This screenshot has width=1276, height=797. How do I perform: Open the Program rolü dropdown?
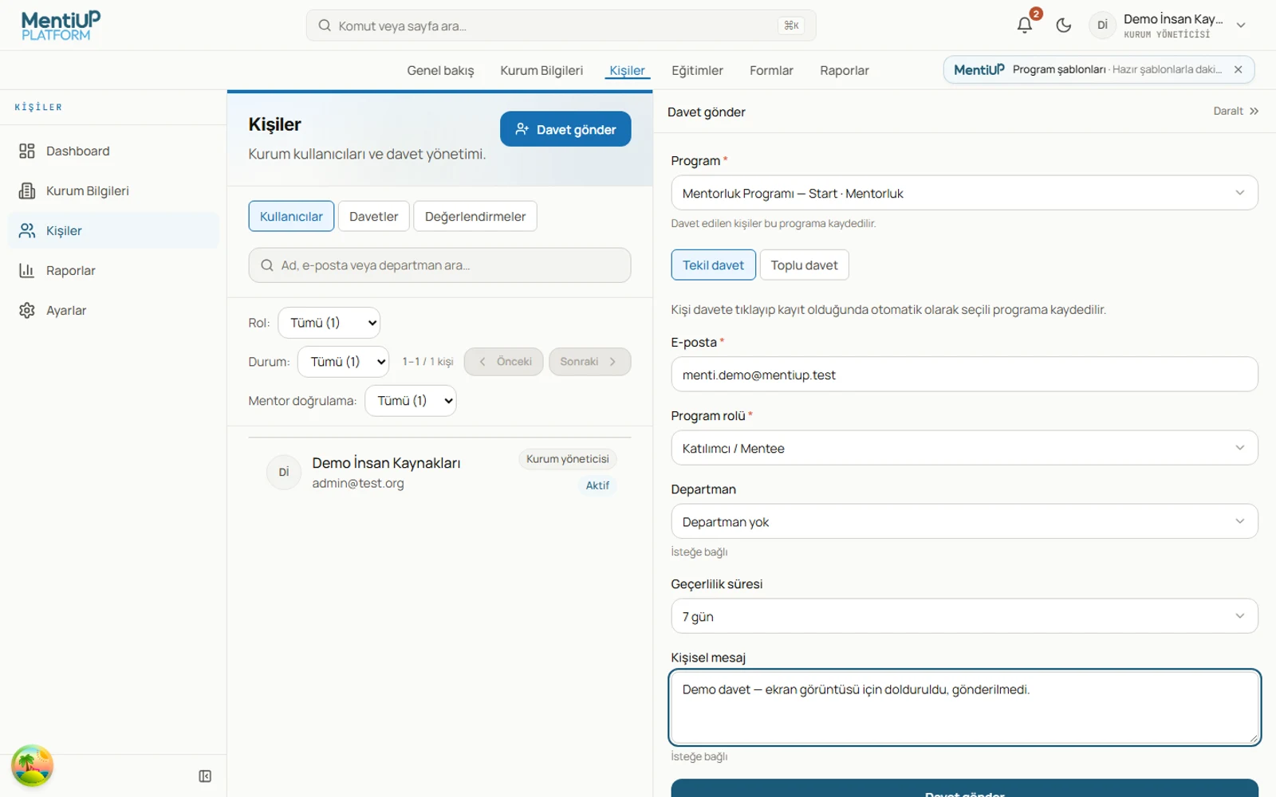click(x=964, y=448)
